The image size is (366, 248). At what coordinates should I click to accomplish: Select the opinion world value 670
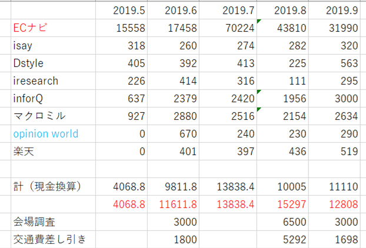pyautogui.click(x=174, y=134)
